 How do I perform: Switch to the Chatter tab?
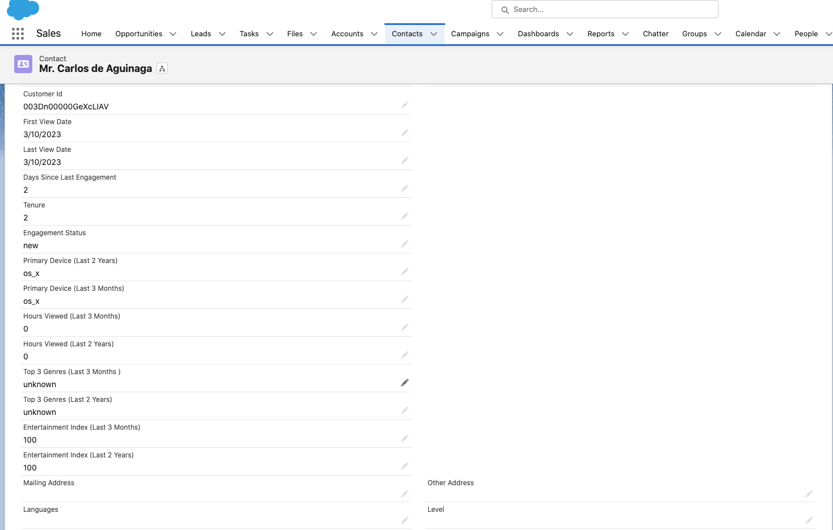[656, 34]
